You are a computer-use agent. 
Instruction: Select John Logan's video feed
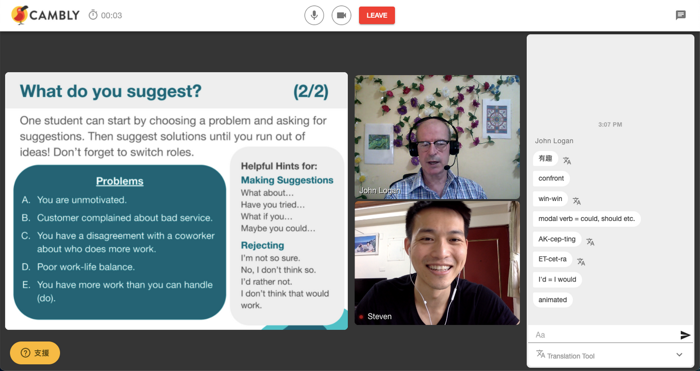tap(437, 137)
